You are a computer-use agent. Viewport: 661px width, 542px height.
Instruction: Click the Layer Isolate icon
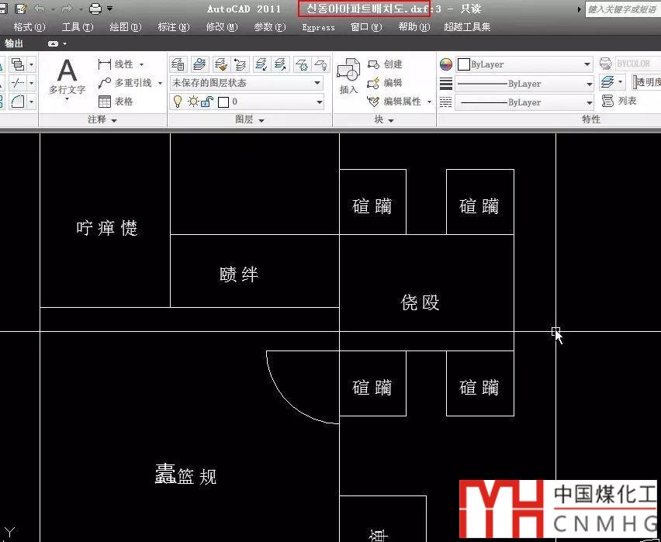261,64
